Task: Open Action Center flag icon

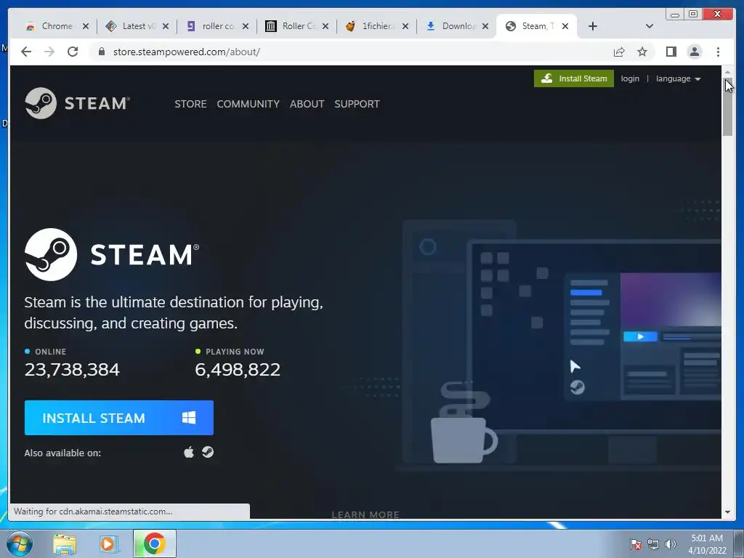Action: [635, 544]
